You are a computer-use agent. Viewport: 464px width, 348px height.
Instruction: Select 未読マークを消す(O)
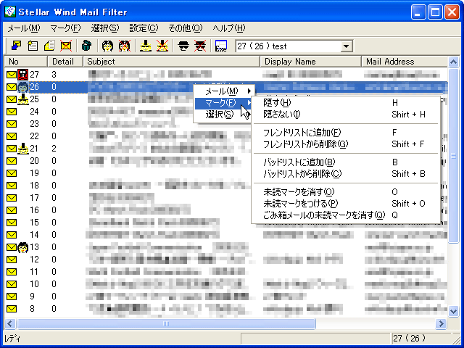tap(346, 191)
